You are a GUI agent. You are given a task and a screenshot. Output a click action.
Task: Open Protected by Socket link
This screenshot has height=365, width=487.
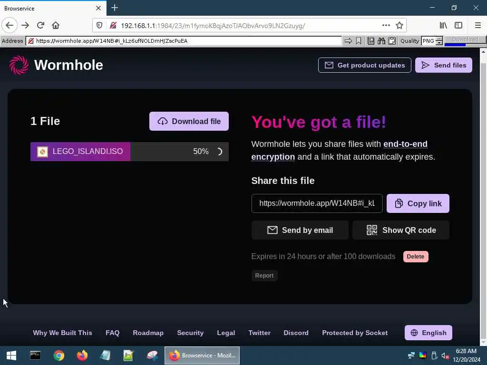pos(355,333)
